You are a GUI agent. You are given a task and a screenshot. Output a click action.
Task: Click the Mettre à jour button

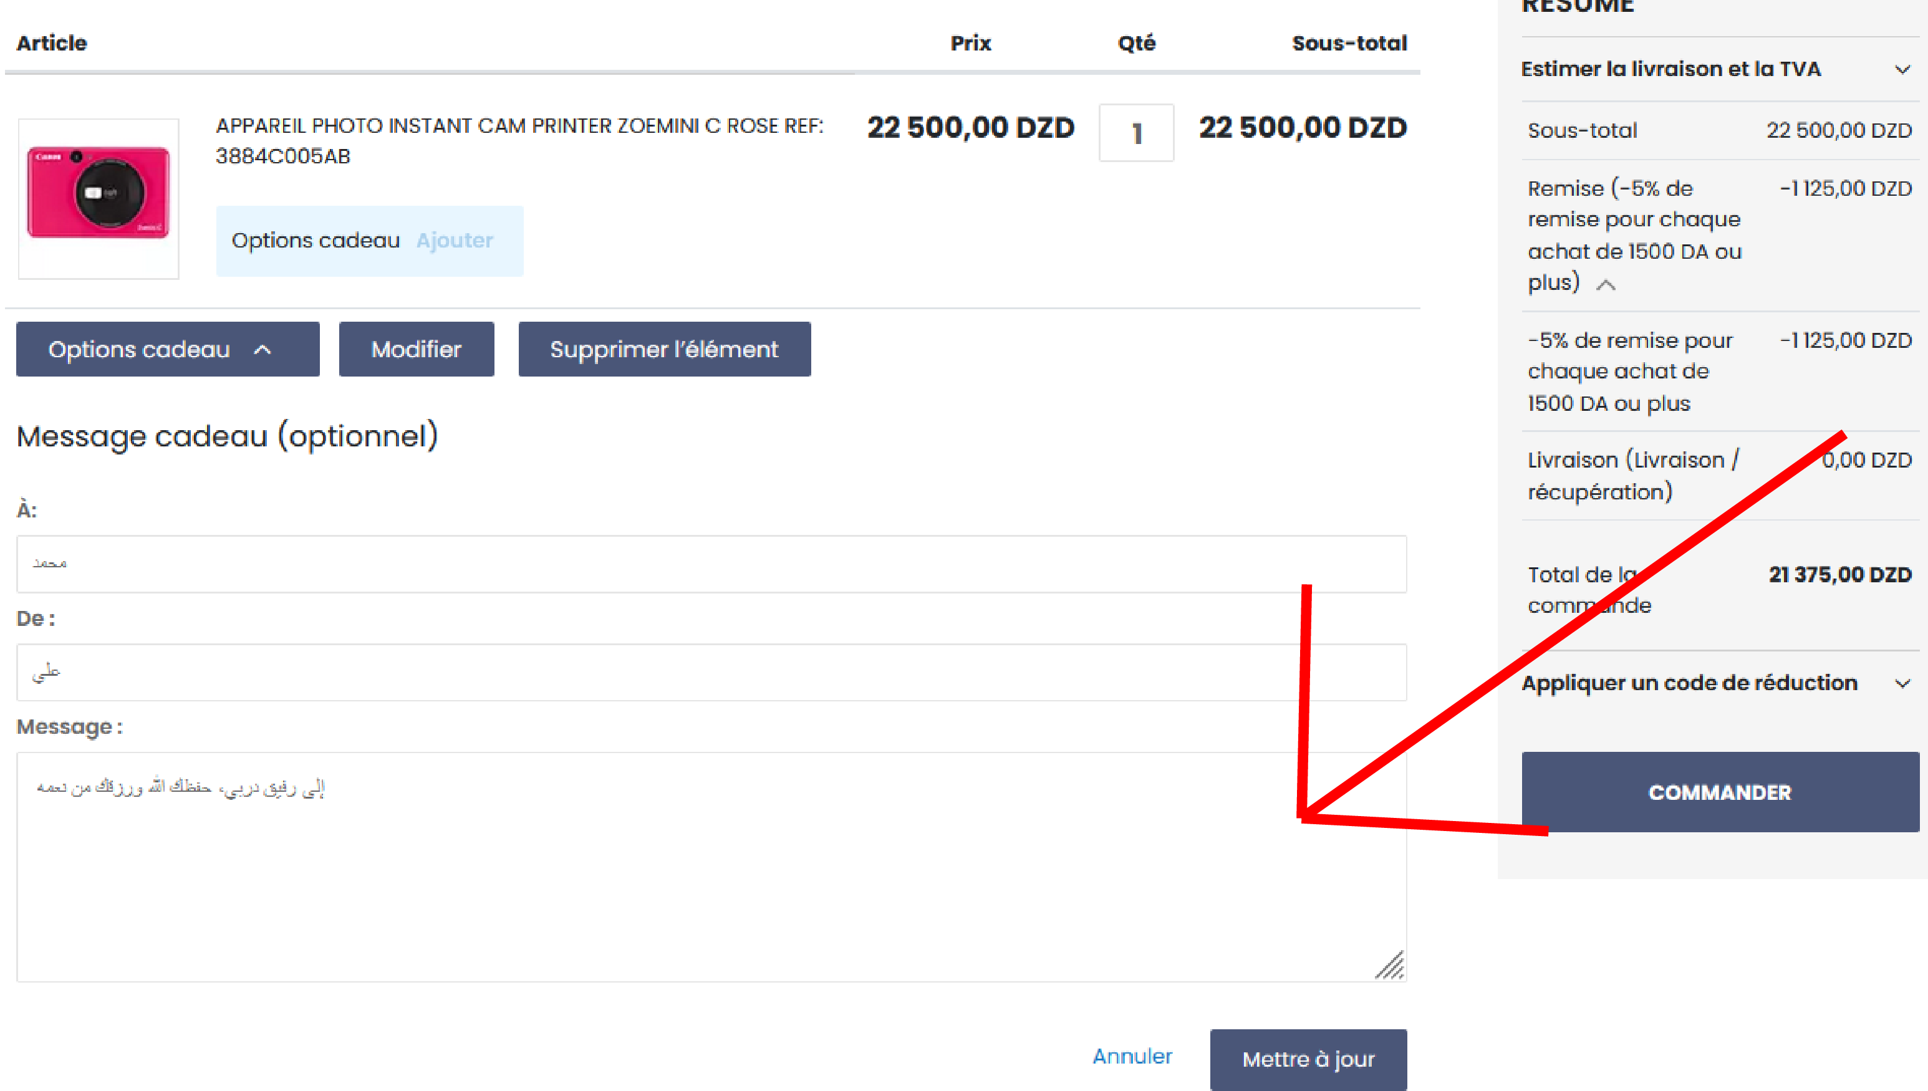1308,1060
